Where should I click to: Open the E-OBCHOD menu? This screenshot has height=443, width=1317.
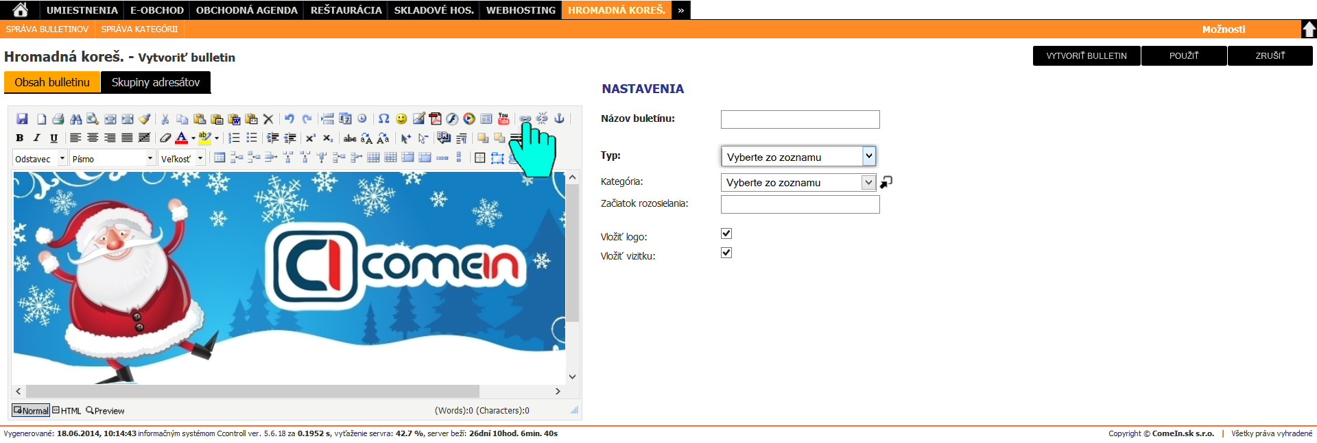tap(157, 10)
